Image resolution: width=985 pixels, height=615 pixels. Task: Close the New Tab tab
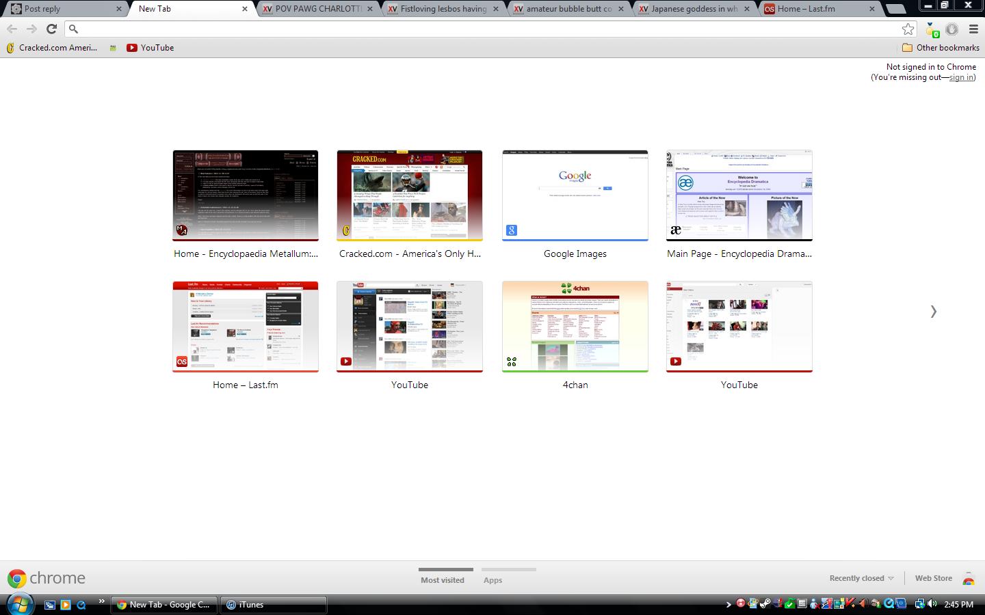coord(245,9)
